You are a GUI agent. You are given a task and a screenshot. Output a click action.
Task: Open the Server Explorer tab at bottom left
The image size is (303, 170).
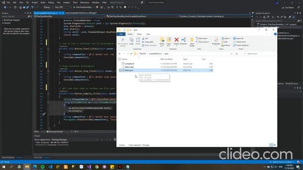pos(8,157)
